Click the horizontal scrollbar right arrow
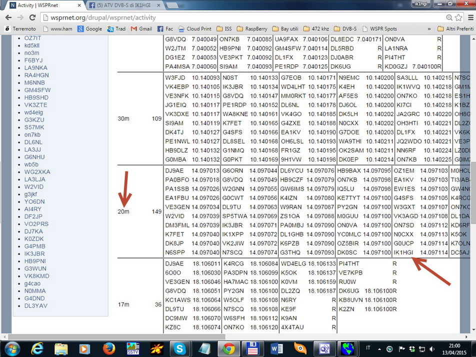The image size is (476, 357). [x=466, y=336]
